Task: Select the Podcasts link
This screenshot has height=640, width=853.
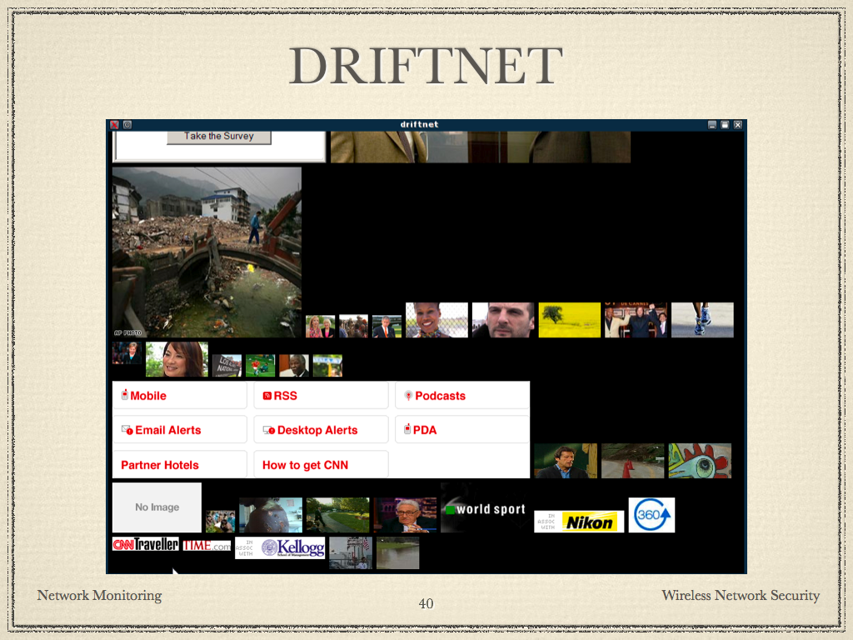Action: pos(439,396)
